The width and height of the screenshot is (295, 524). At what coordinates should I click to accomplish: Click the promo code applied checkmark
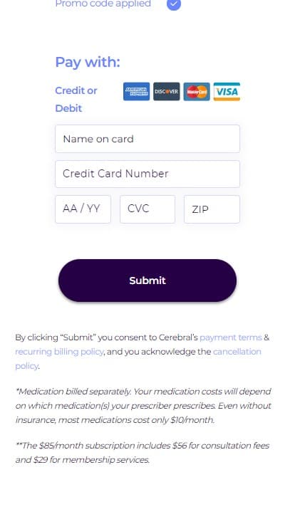coord(174,4)
